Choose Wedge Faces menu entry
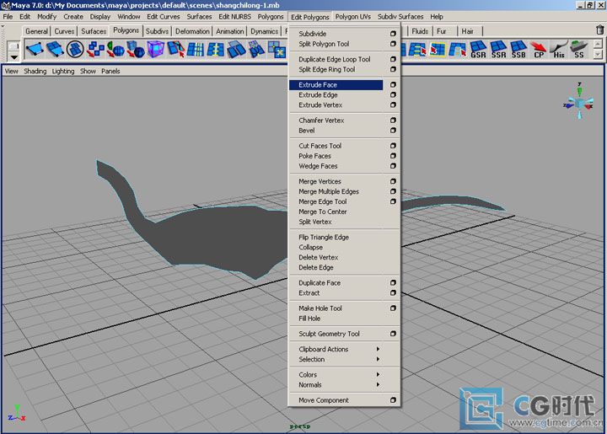Screen dimensions: 607x434 318,166
